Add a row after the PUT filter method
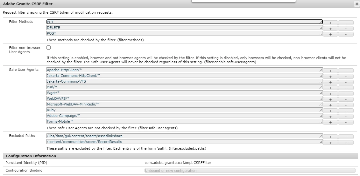 point(330,23)
